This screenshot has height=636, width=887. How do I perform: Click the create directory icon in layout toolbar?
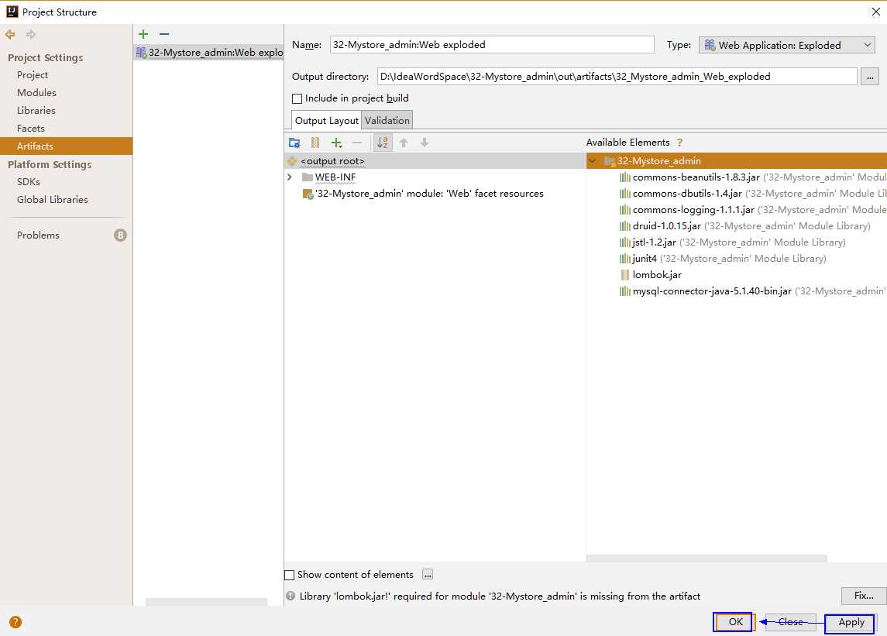[x=294, y=143]
